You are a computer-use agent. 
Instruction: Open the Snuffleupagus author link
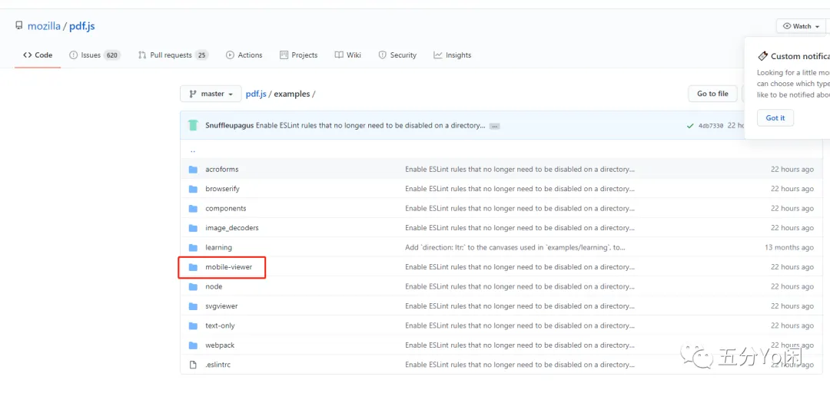[229, 126]
